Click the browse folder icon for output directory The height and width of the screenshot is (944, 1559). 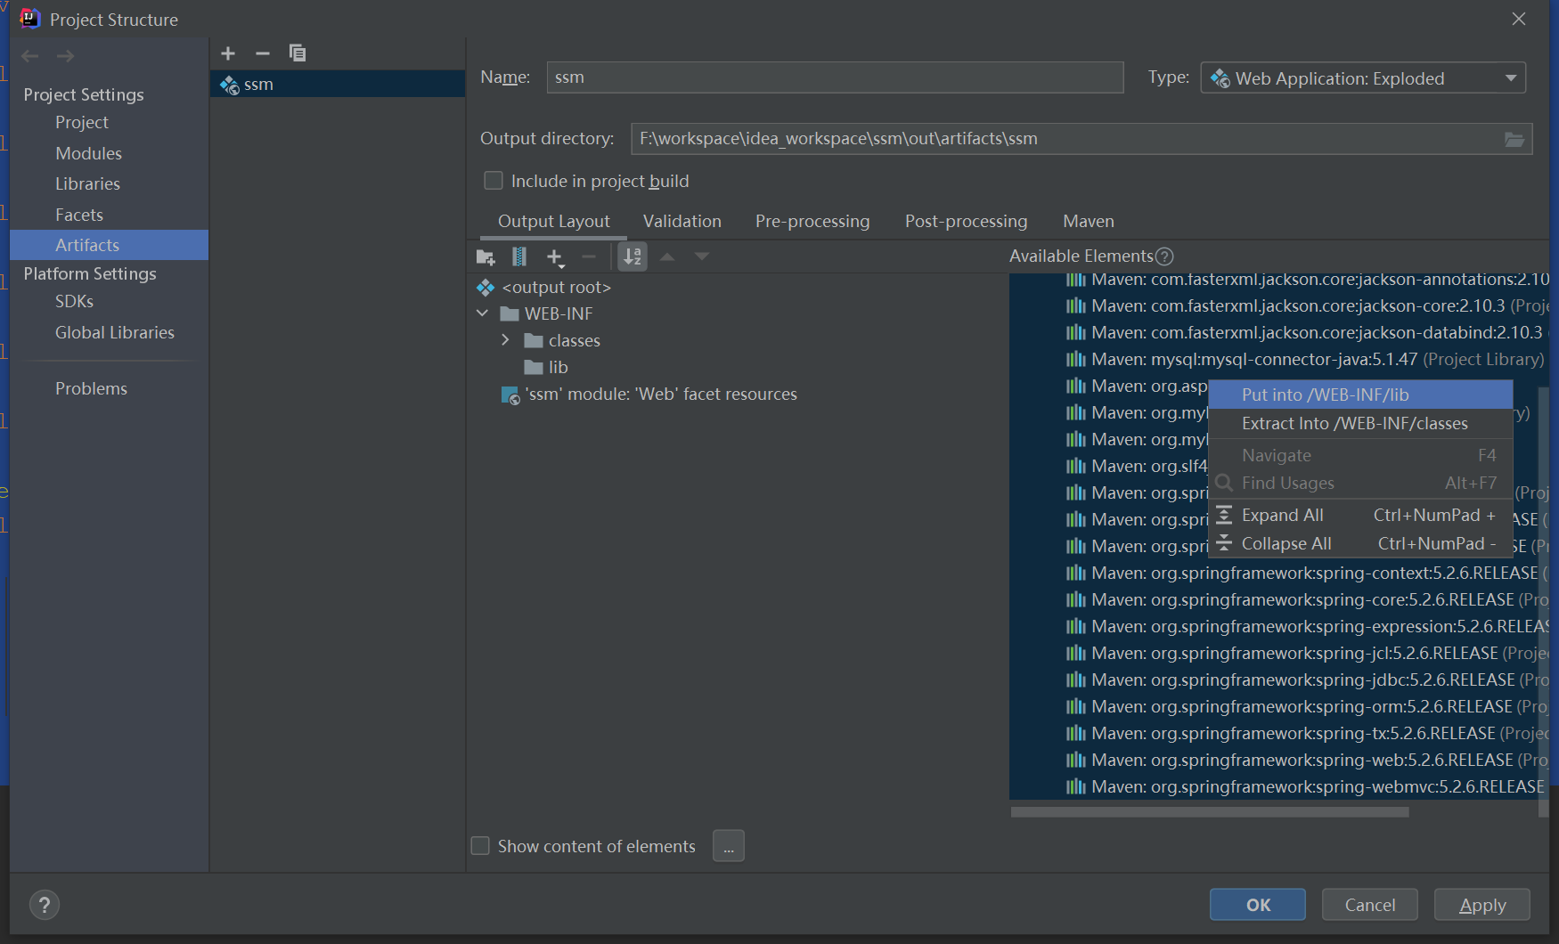1514,139
